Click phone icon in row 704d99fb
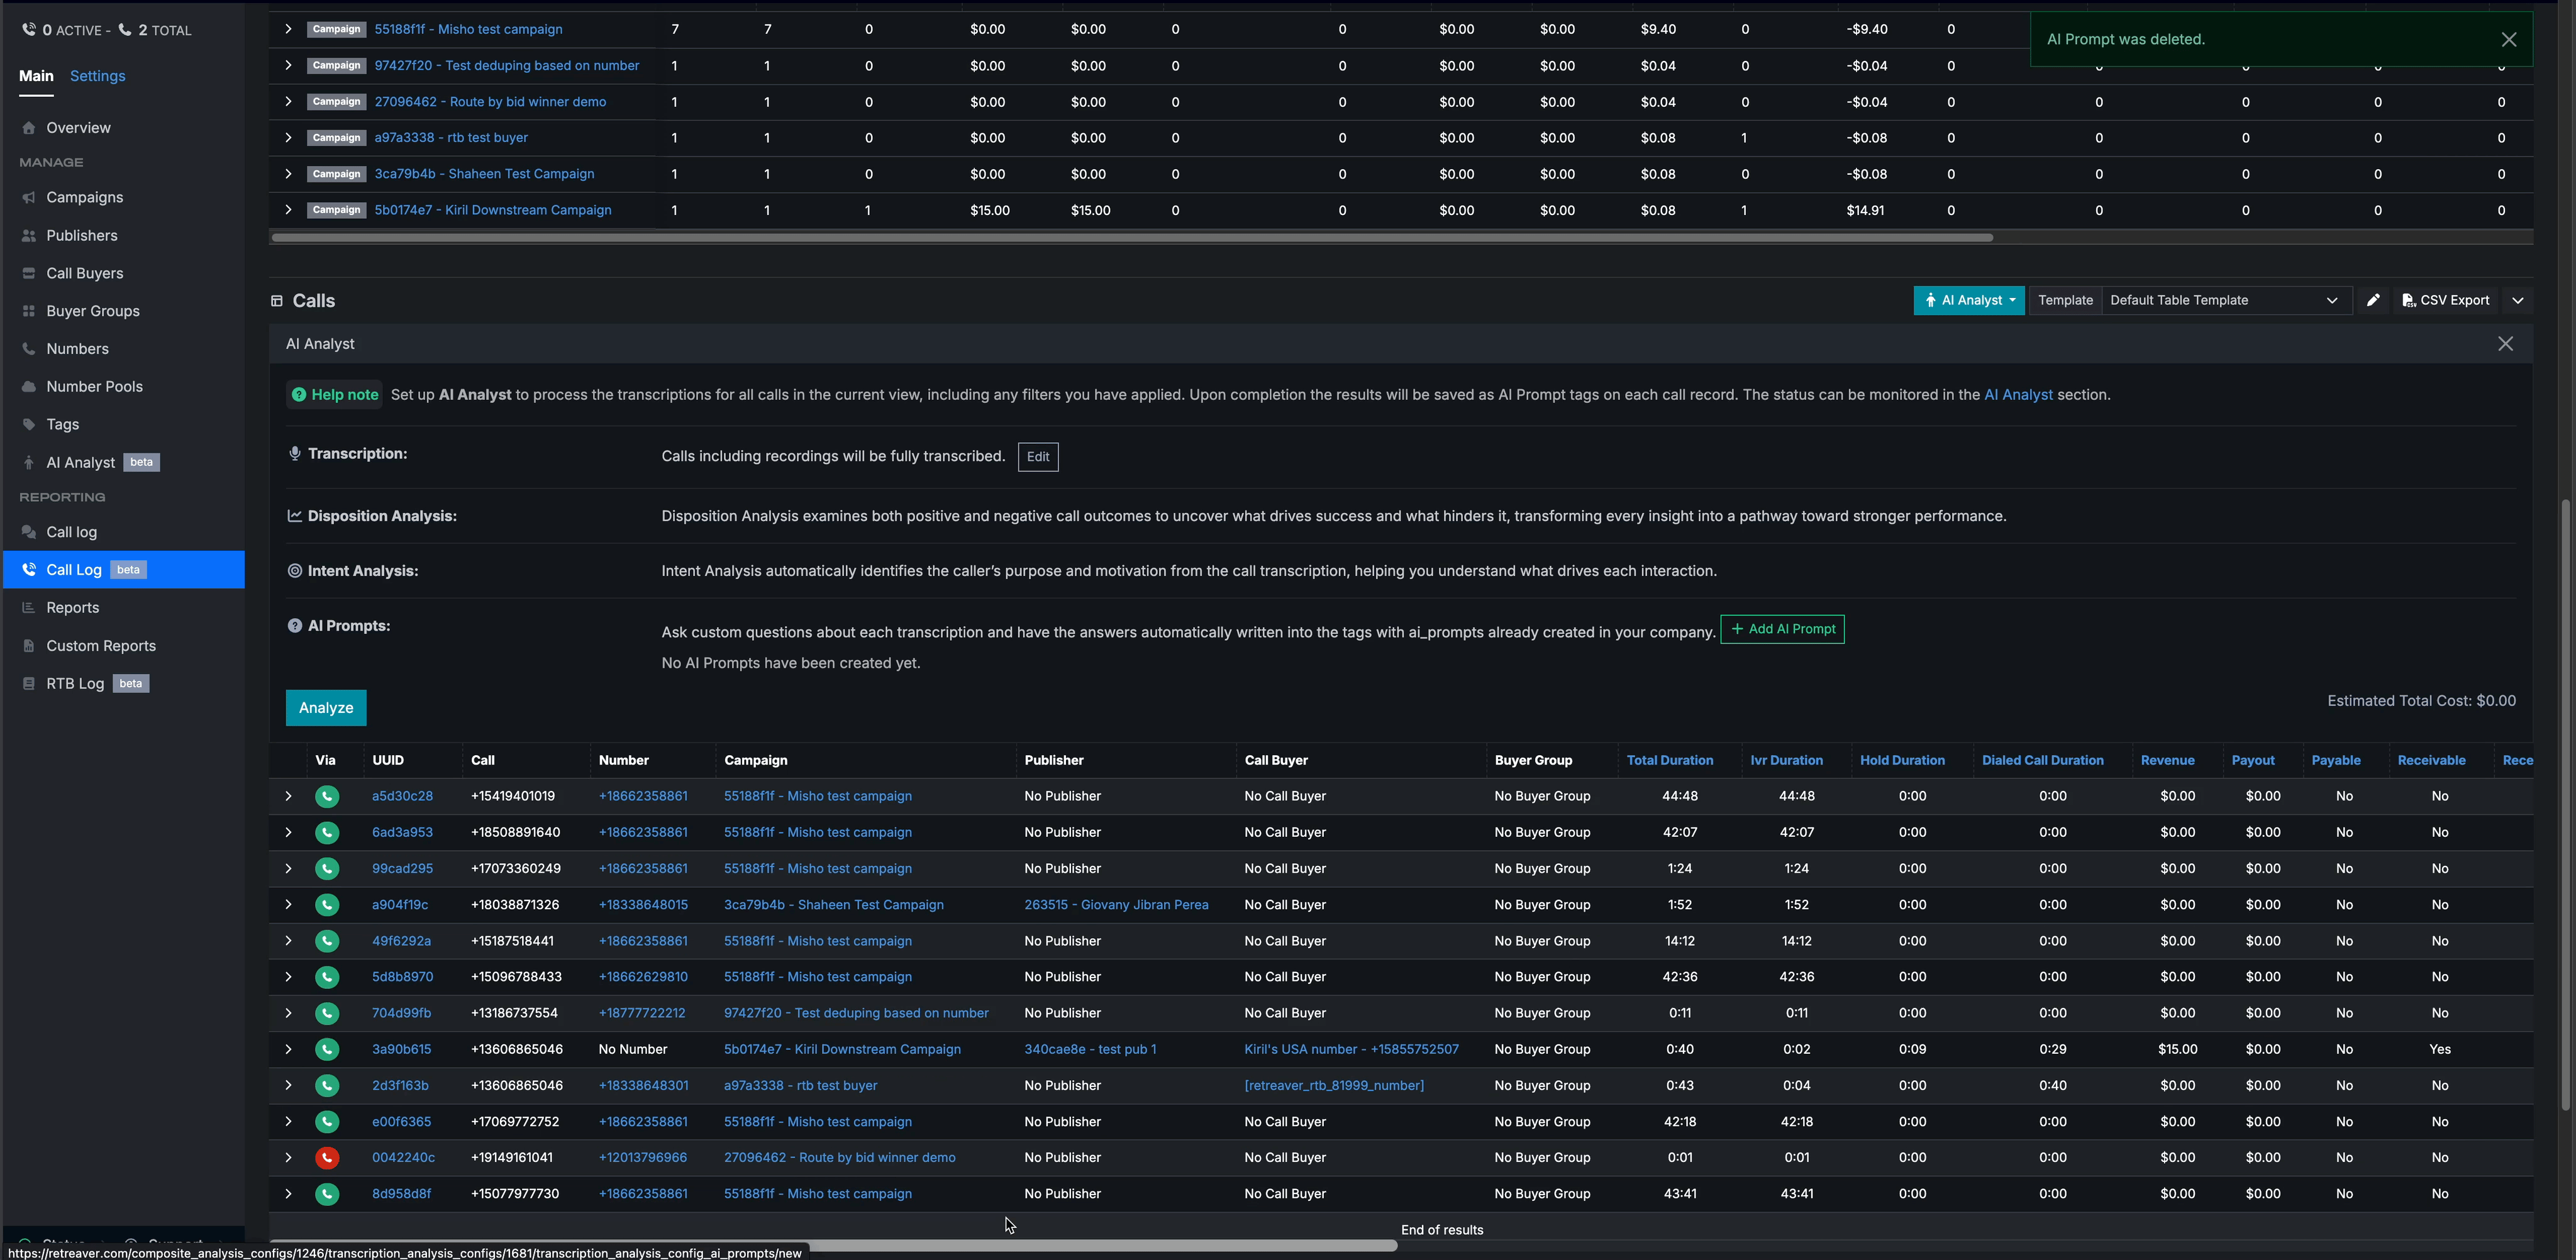Viewport: 2576px width, 1260px height. coord(327,1013)
